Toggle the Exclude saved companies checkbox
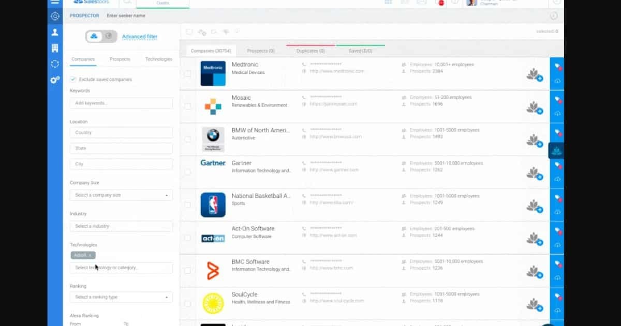The image size is (621, 326). (73, 80)
